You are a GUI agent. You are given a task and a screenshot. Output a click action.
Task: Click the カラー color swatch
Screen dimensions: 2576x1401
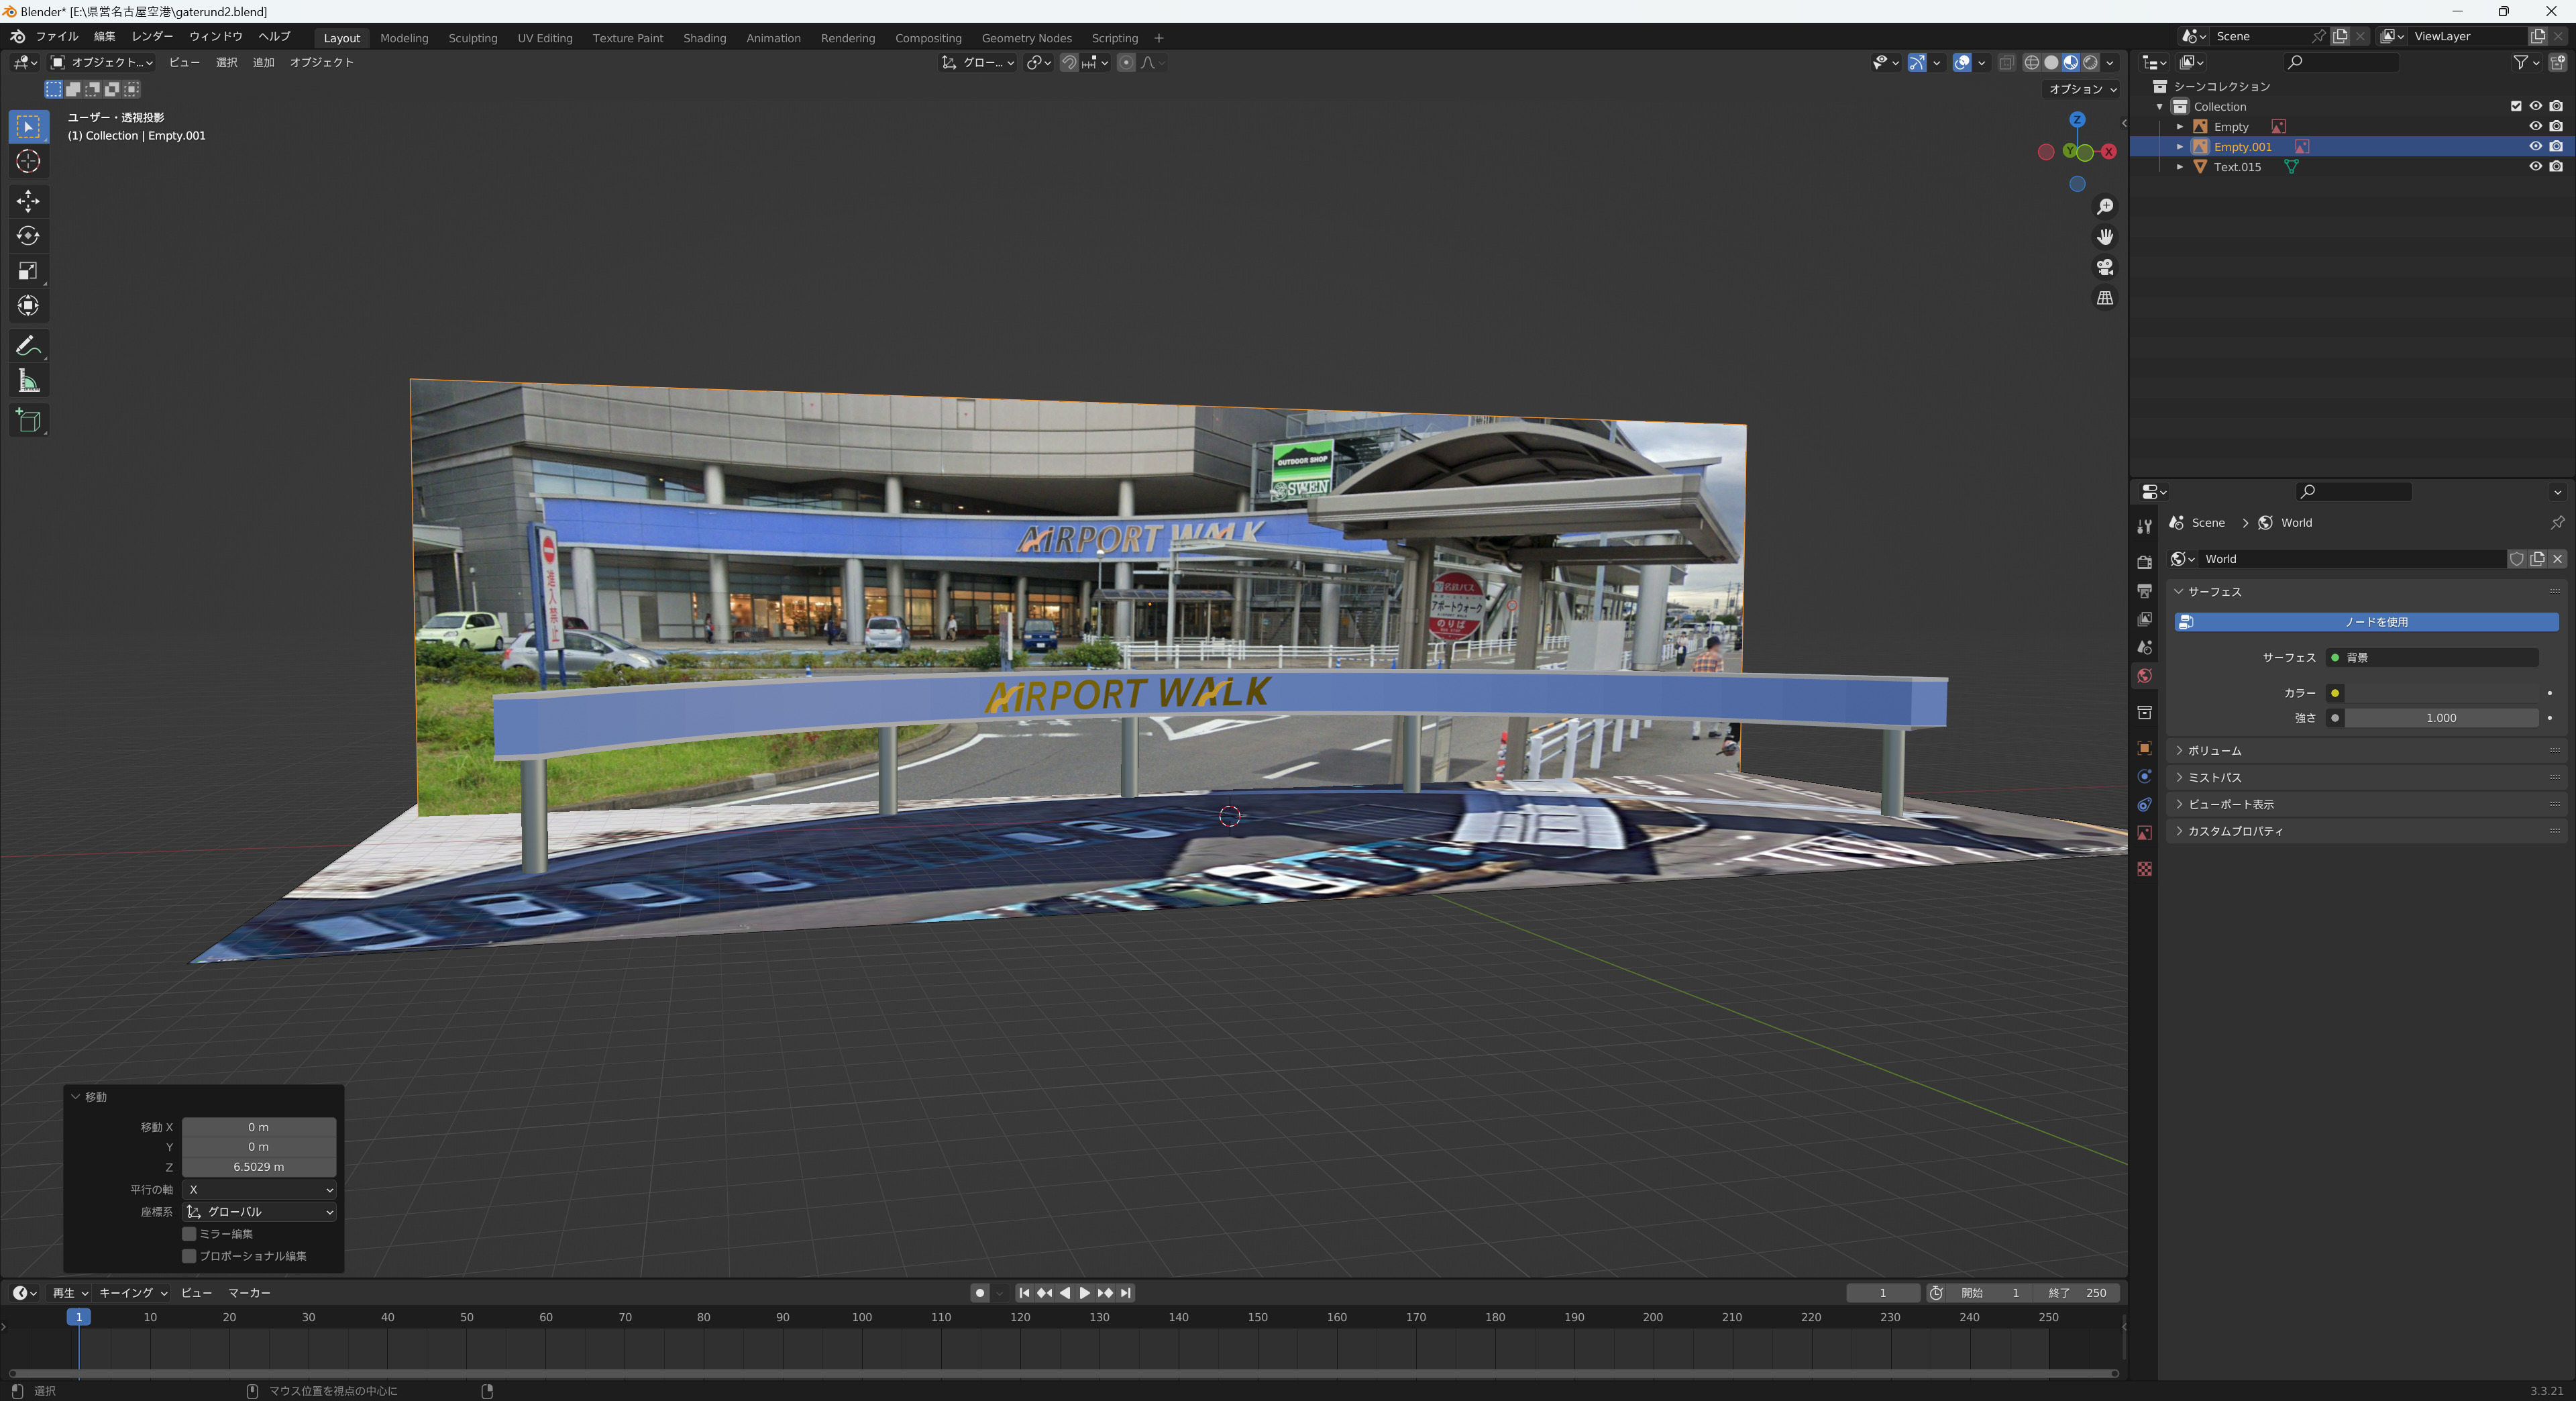(x=2441, y=693)
